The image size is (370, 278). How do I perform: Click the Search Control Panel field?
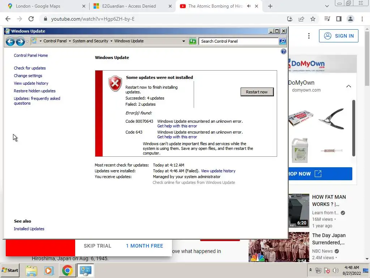pos(238,41)
